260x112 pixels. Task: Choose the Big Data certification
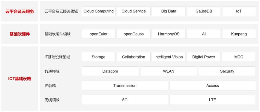click(169, 11)
